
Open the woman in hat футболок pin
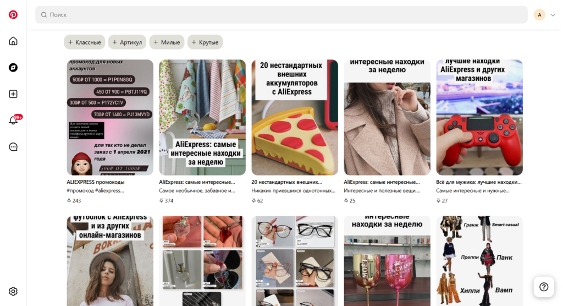pyautogui.click(x=110, y=261)
